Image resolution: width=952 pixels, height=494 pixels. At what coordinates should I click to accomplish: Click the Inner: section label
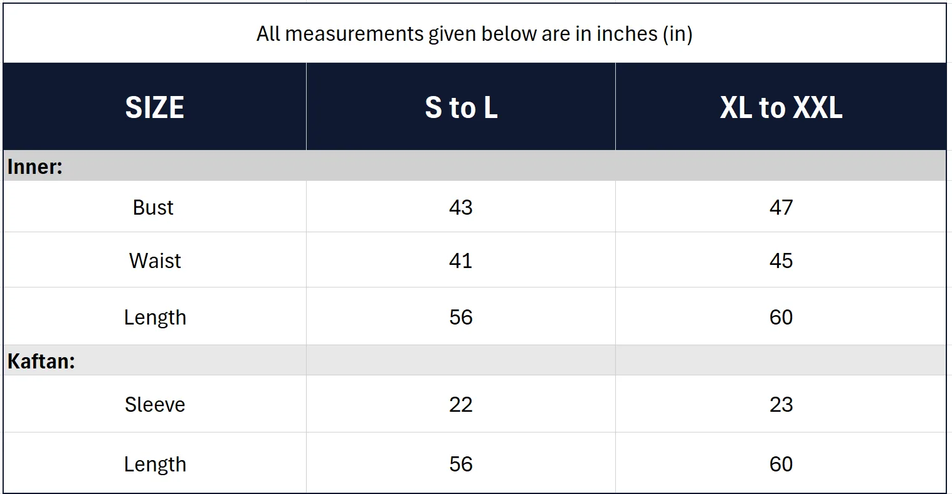(x=35, y=167)
